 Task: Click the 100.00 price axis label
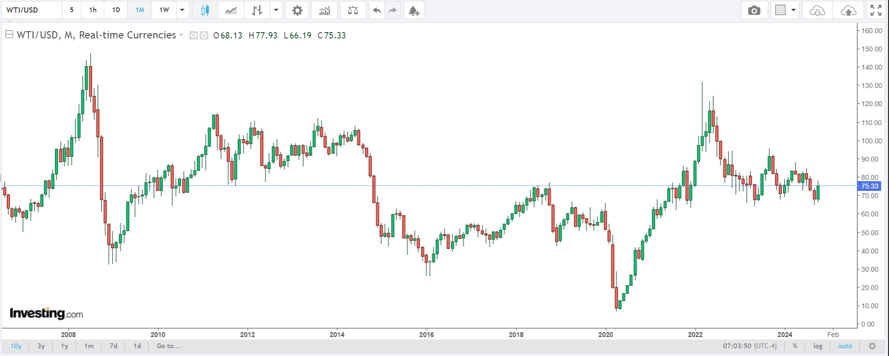click(x=871, y=141)
